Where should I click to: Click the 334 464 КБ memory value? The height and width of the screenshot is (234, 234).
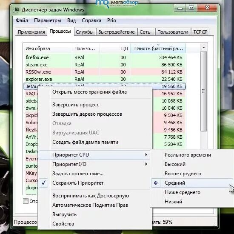point(171,57)
